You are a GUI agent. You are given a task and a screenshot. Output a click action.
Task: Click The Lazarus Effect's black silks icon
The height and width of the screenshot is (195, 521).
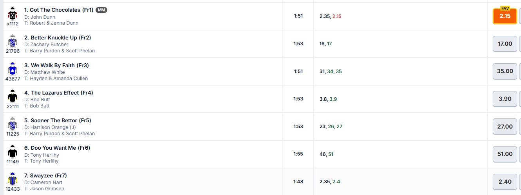[x=13, y=96]
